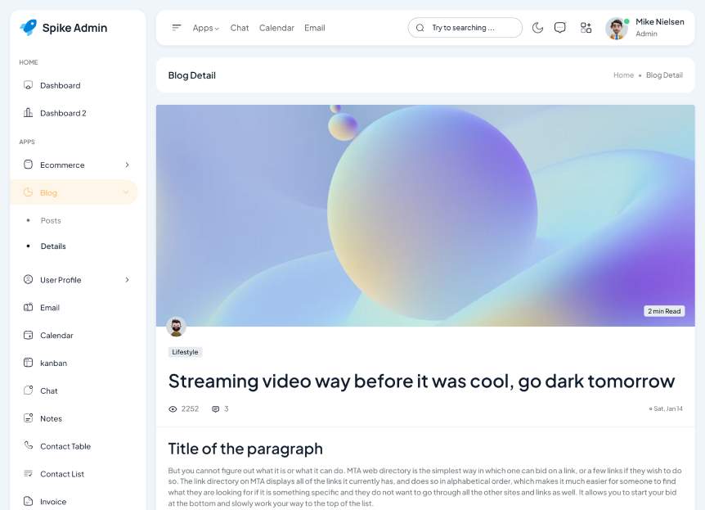The height and width of the screenshot is (510, 705).
Task: Click the hamburger menu icon in header
Action: point(177,28)
